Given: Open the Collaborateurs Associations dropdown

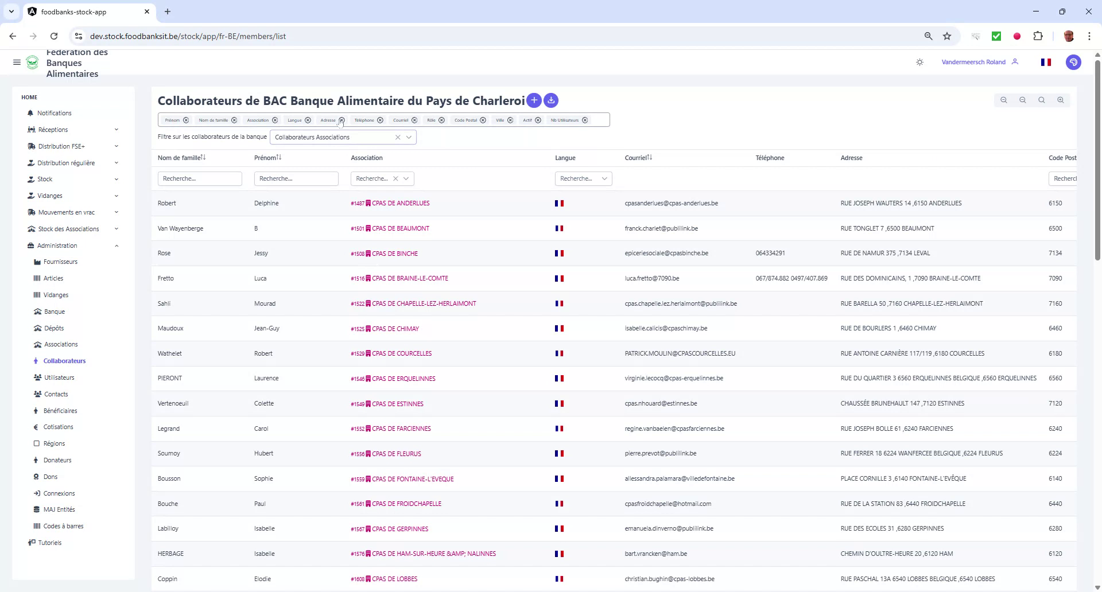Looking at the screenshot, I should point(409,137).
